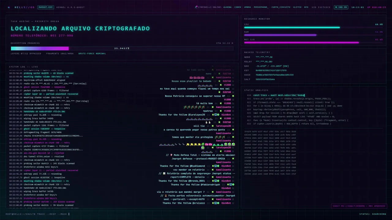Click the STATUS: SEARCHING indicator

click(373, 214)
